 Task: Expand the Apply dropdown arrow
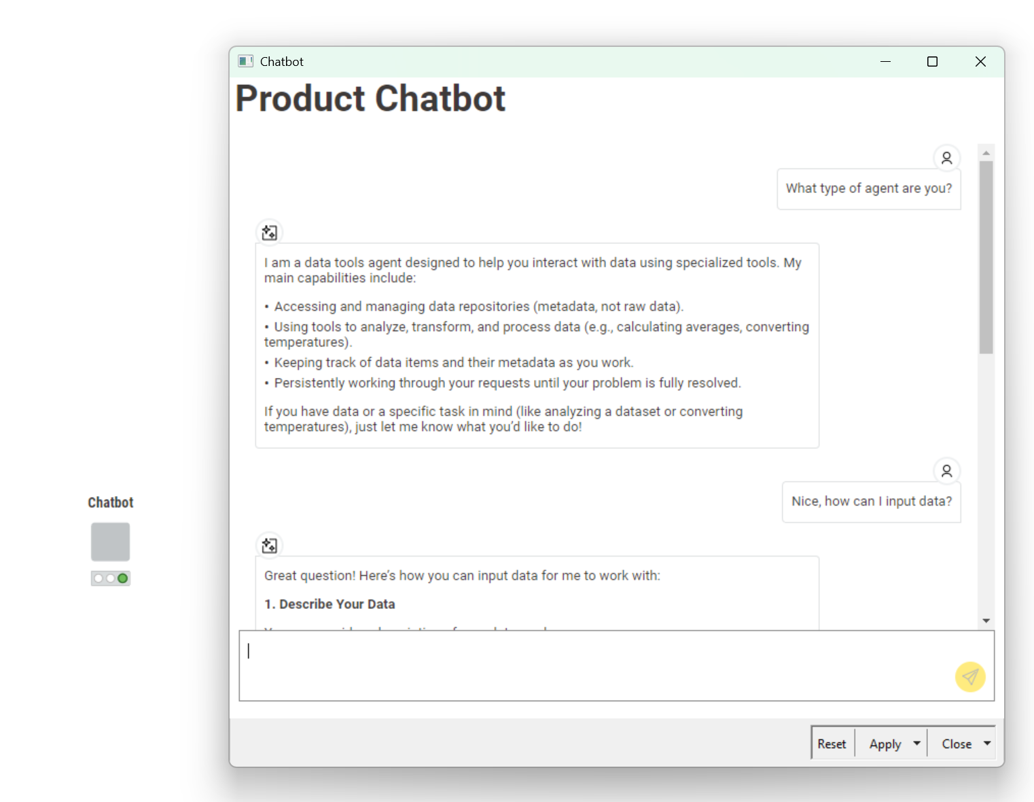pos(917,744)
